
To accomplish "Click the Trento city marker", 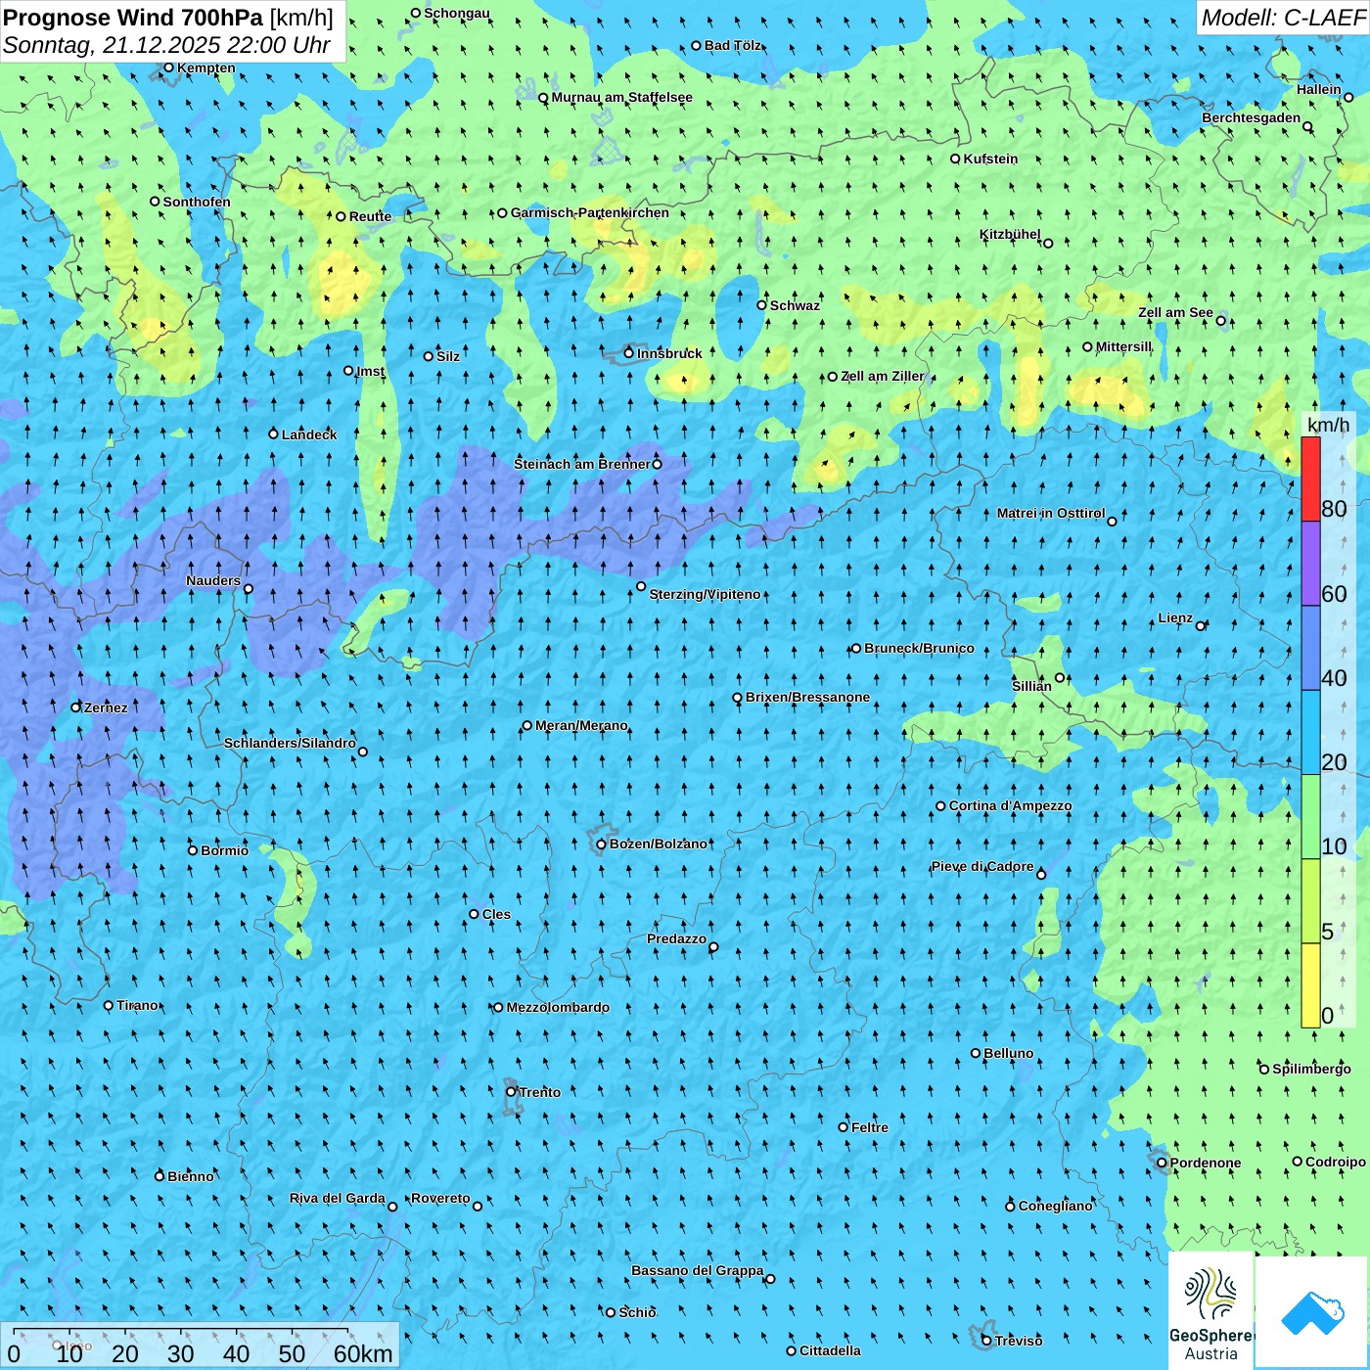I will pos(511,1092).
